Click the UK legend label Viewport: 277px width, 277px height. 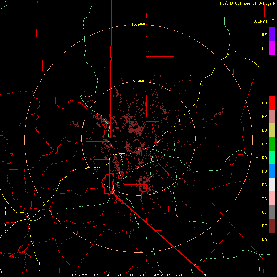tap(264, 48)
